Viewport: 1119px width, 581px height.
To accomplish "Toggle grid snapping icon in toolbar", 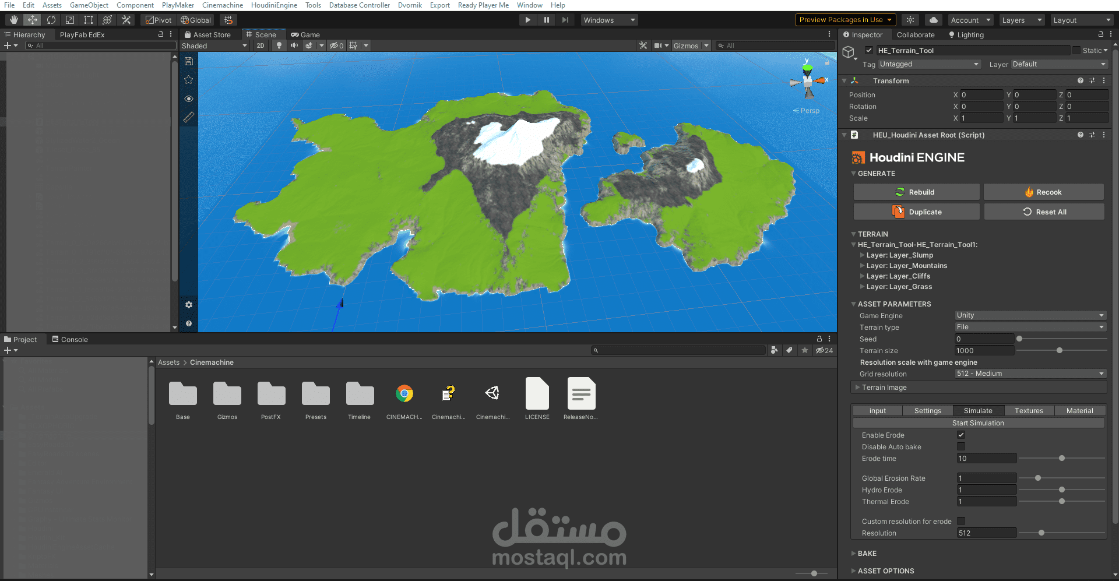I will (228, 20).
